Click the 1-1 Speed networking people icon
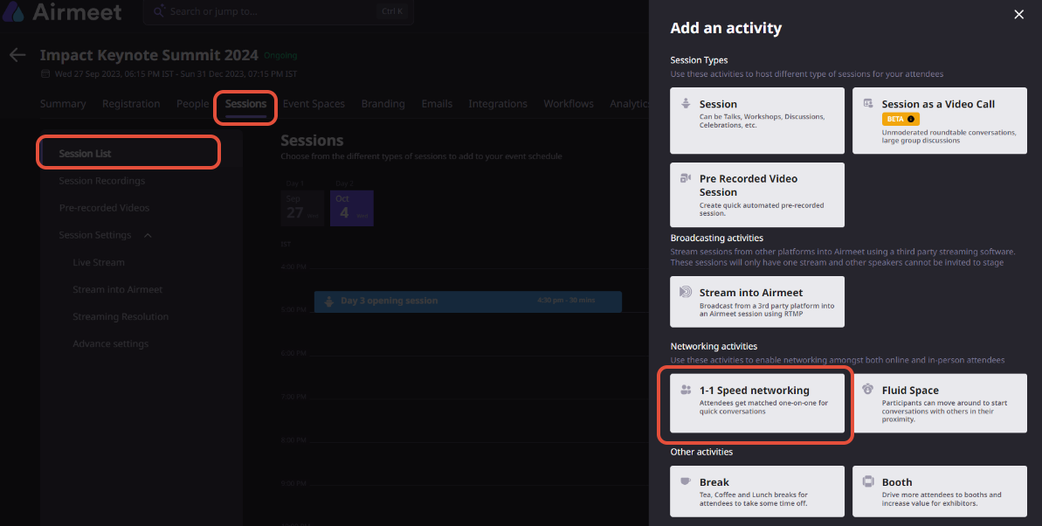Screen dimensions: 1042x526 (686, 390)
